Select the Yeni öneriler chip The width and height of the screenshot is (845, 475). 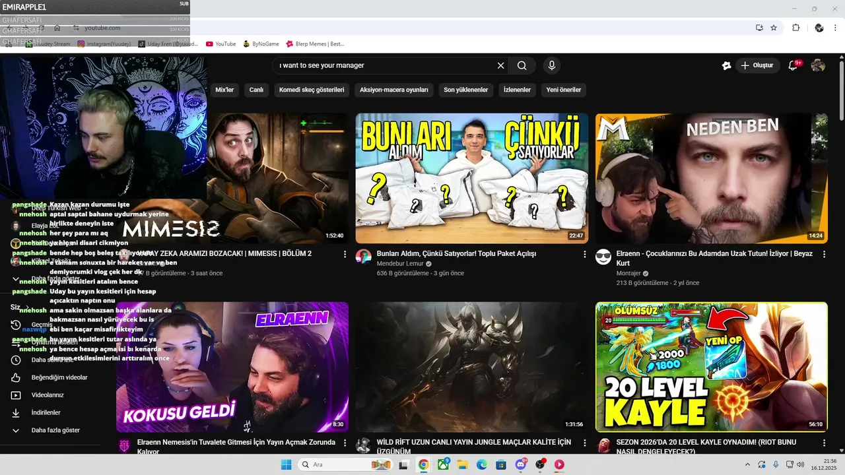pyautogui.click(x=564, y=90)
